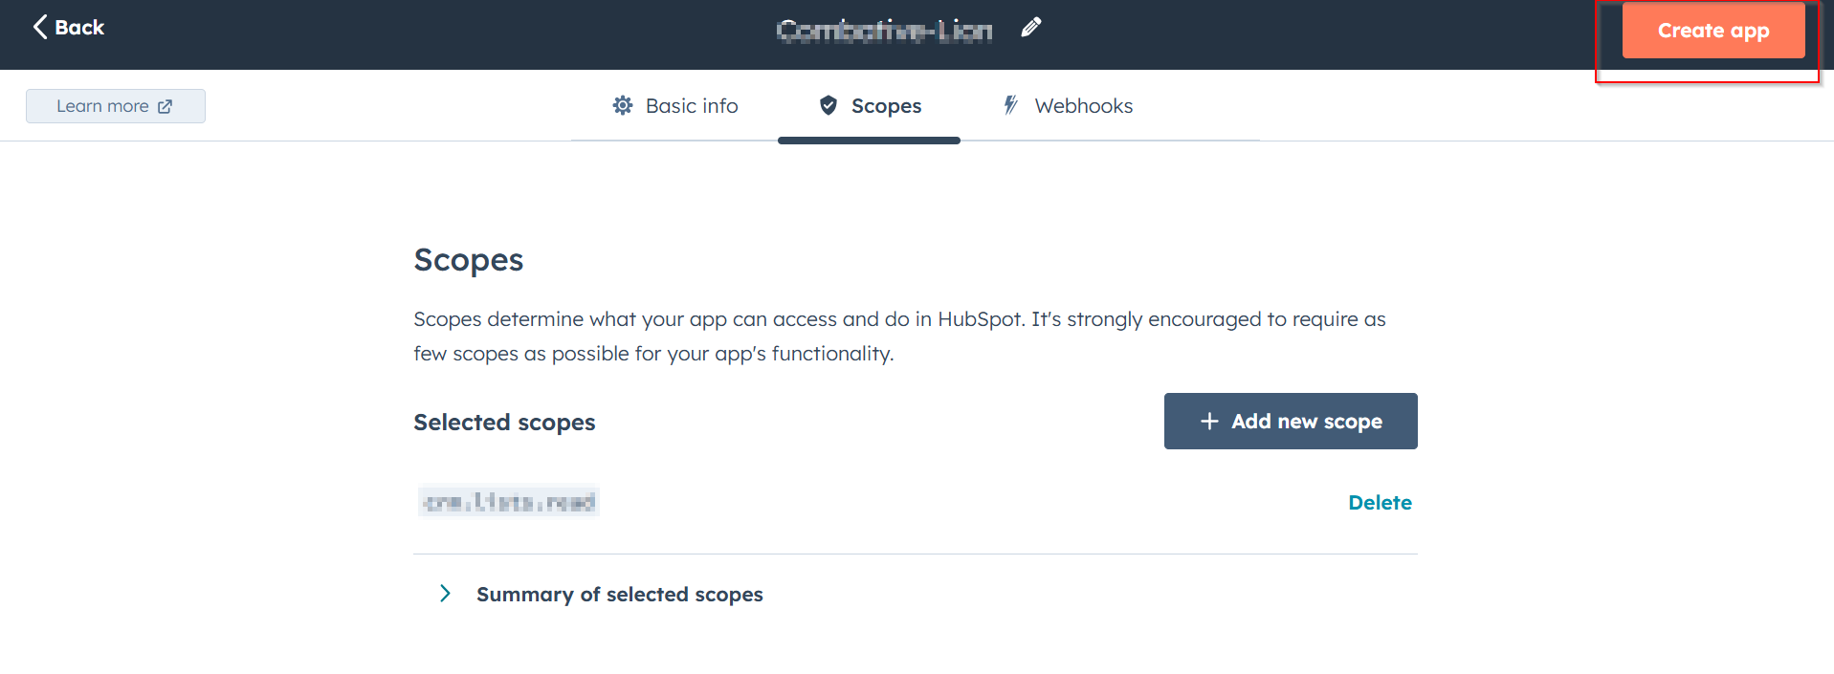Delete the selected scope
1834x674 pixels.
click(1380, 503)
